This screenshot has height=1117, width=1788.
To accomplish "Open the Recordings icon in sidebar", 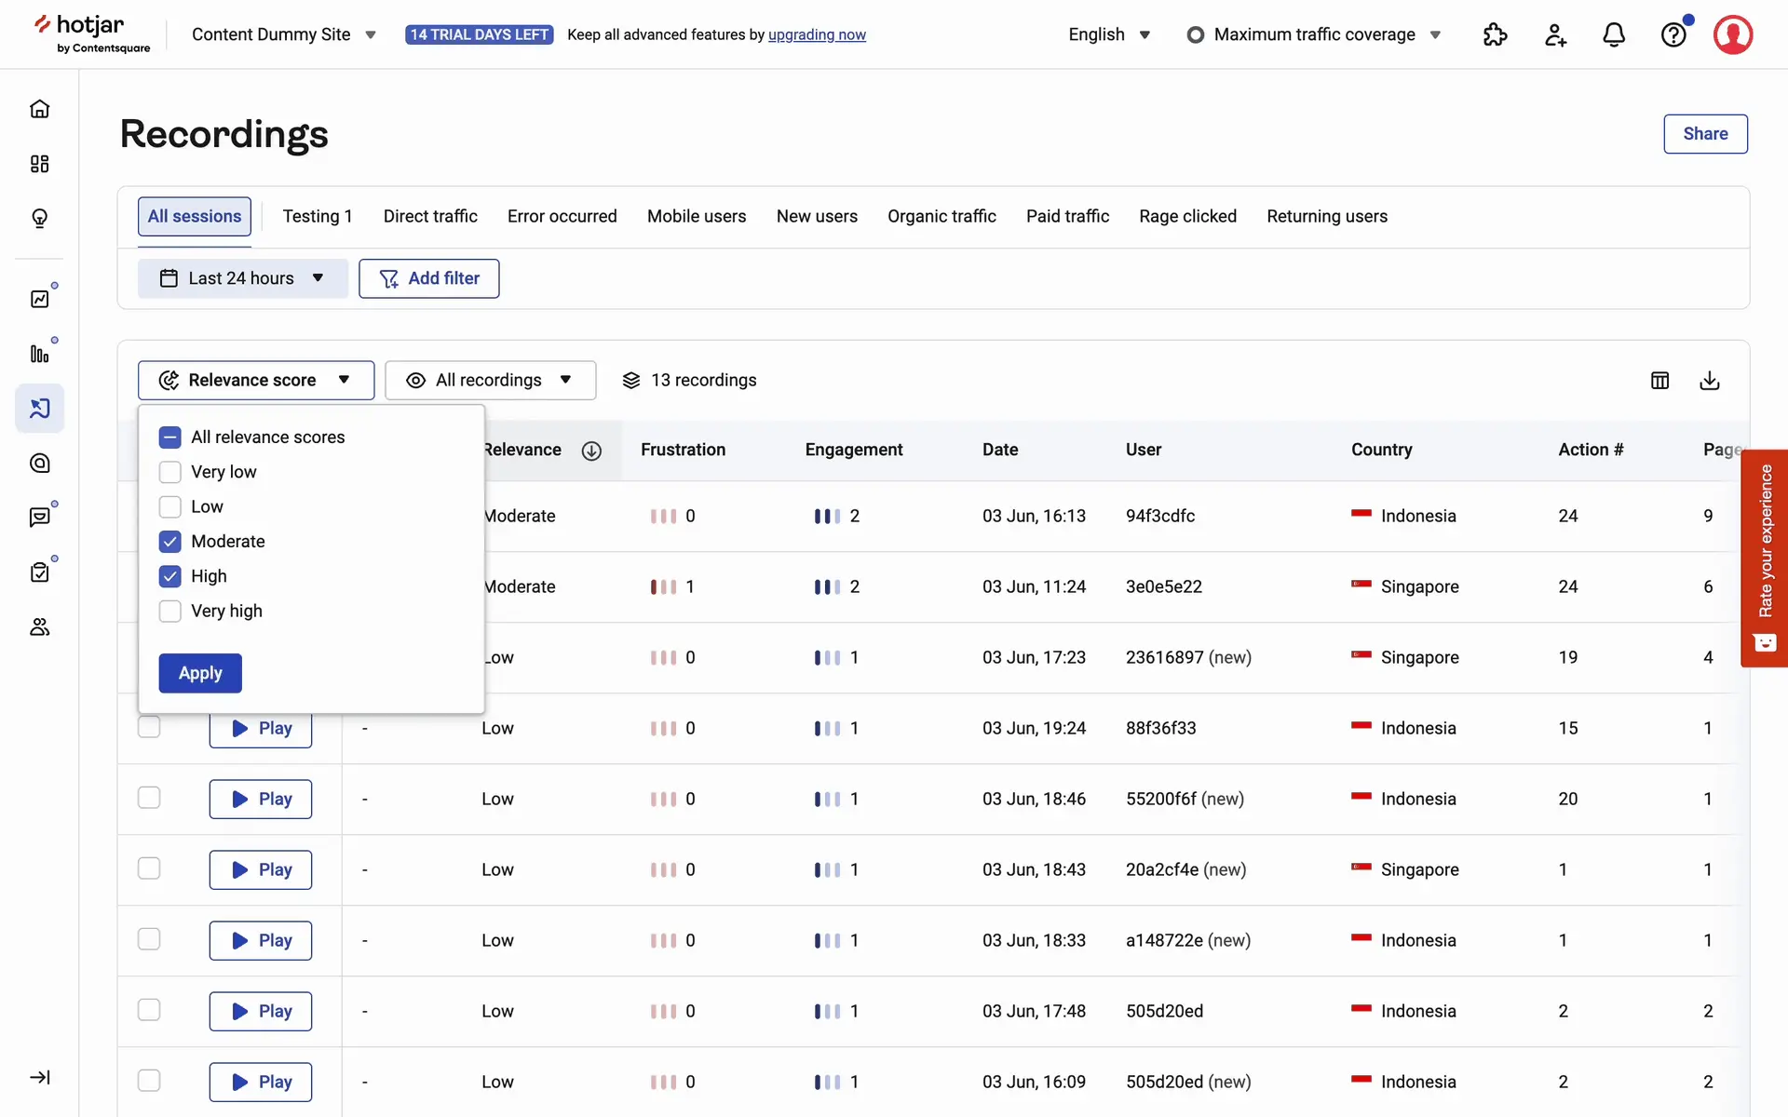I will [x=39, y=408].
